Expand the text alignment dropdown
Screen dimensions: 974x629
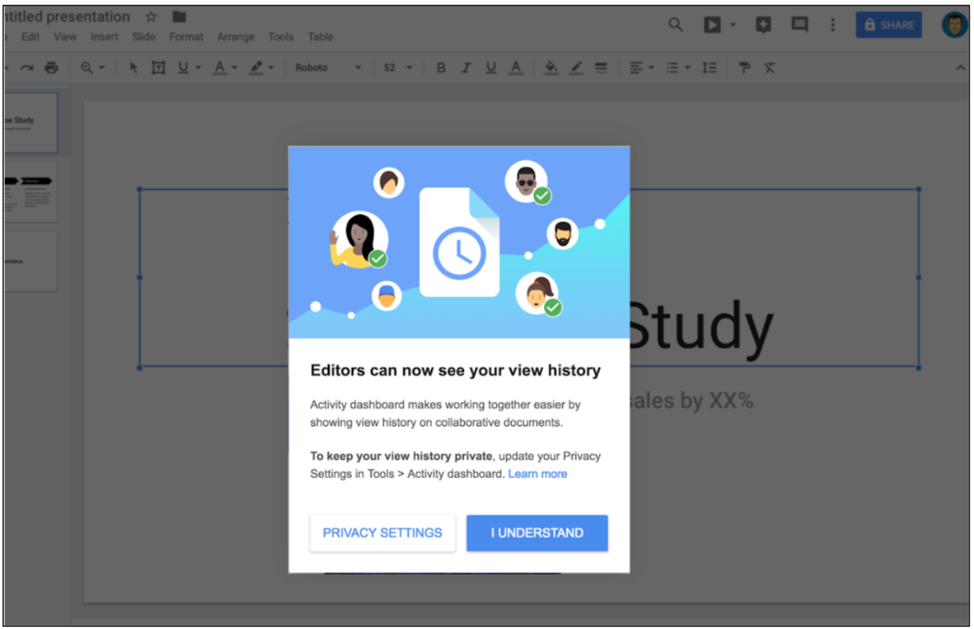tap(651, 68)
